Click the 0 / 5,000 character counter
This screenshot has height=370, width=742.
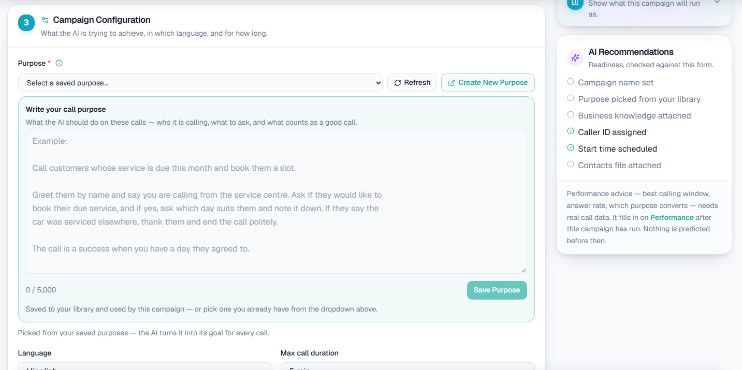pos(41,290)
